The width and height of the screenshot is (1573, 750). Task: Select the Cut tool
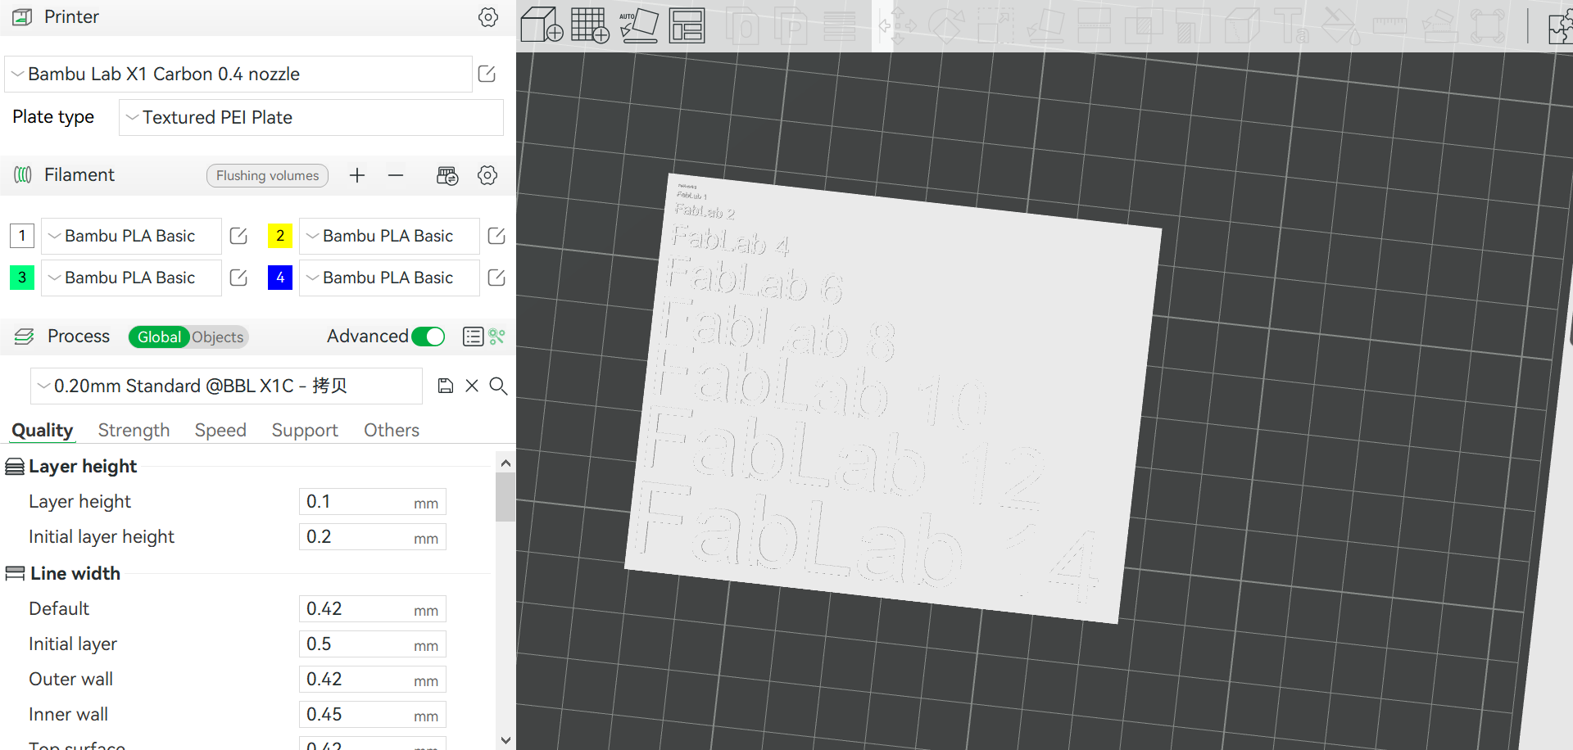pos(1095,25)
